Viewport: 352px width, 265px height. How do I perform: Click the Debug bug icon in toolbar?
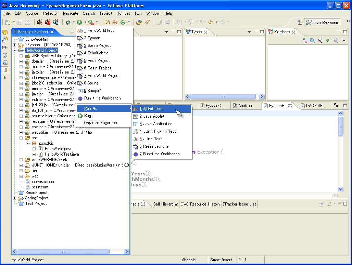click(x=68, y=22)
